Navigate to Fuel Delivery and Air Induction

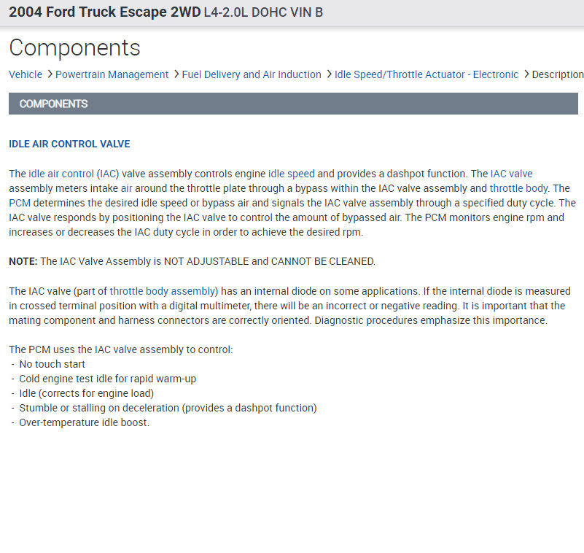[x=252, y=74]
